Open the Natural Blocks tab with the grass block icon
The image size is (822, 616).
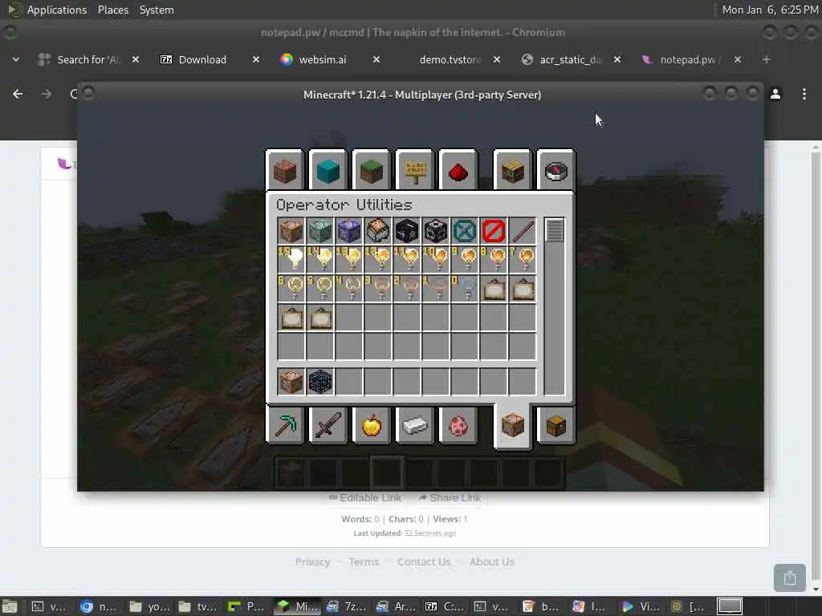click(x=372, y=170)
